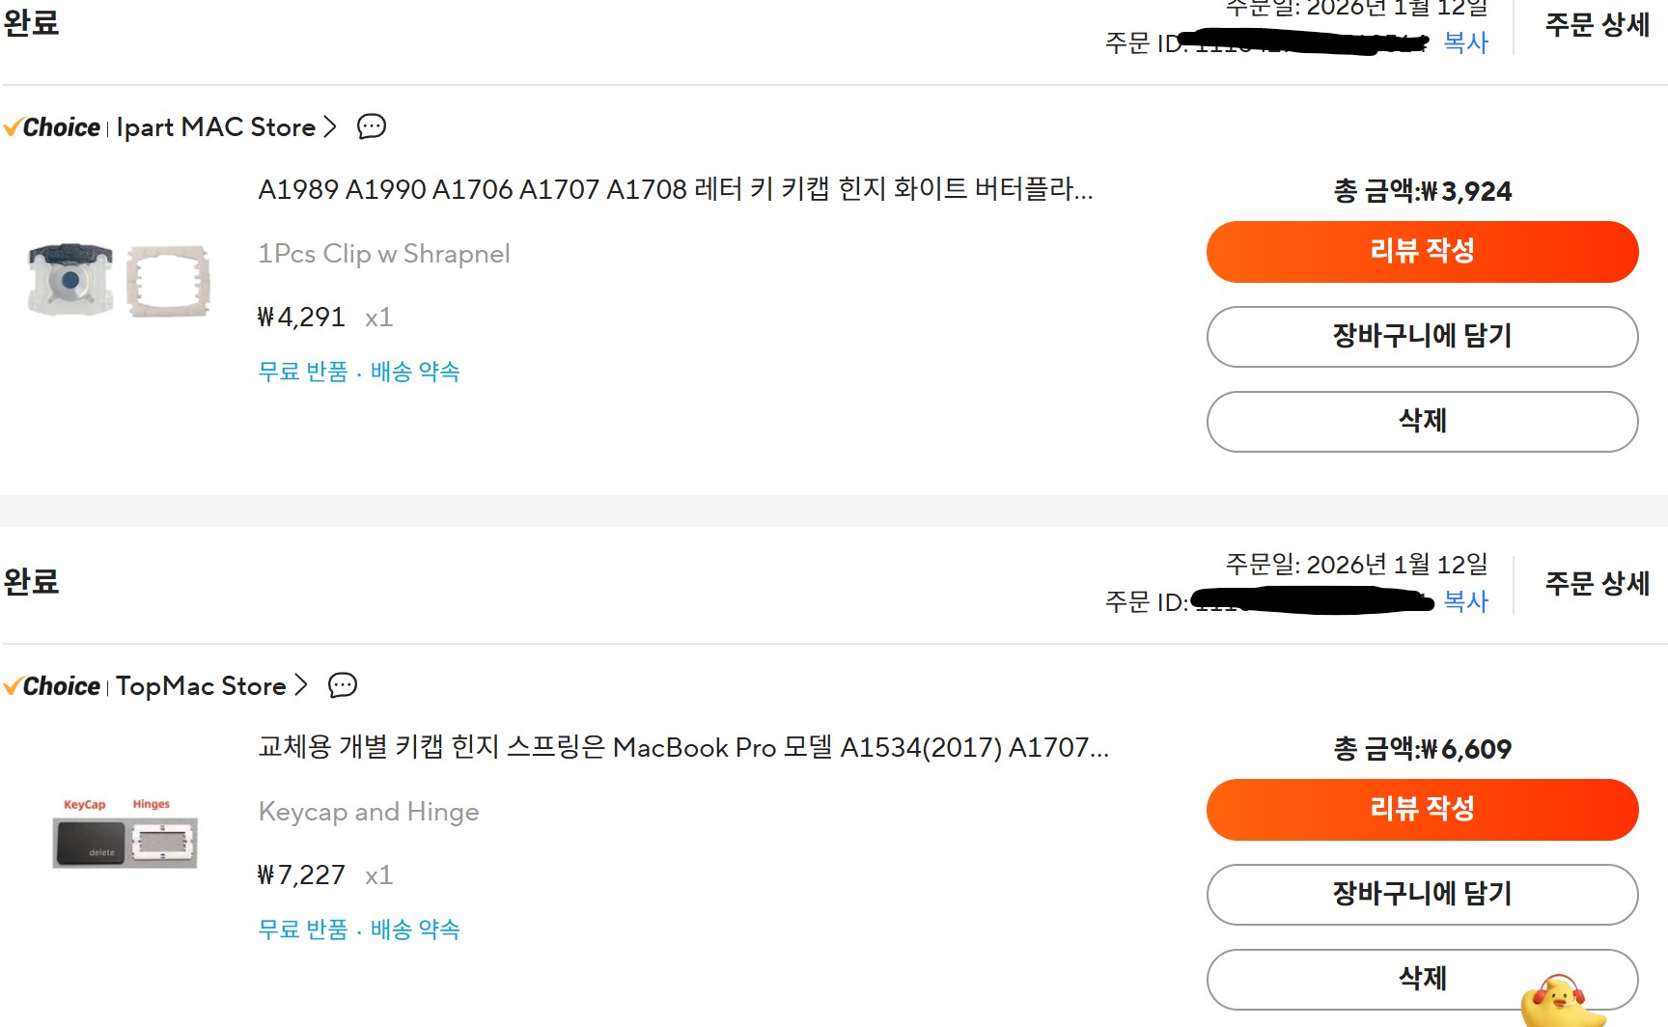View order details for TopMac order

tap(1597, 584)
